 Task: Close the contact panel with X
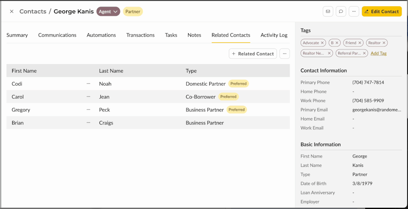pyautogui.click(x=11, y=11)
